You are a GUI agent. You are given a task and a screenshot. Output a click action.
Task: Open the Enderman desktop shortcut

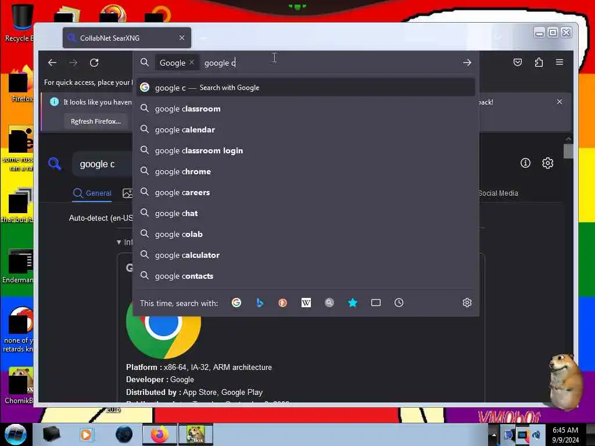tap(18, 267)
